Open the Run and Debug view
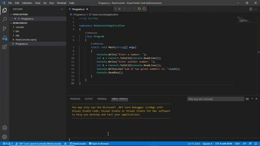 pyautogui.click(x=4, y=38)
